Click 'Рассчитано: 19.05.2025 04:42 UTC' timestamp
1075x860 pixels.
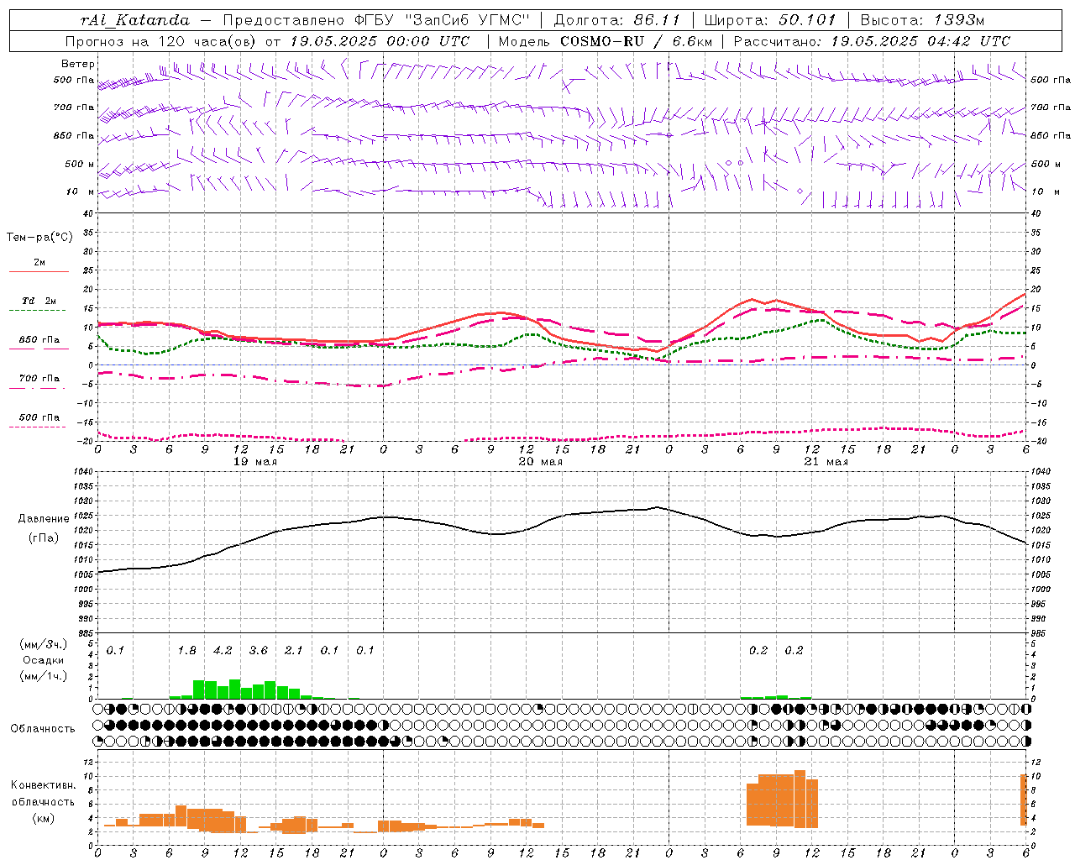(872, 41)
